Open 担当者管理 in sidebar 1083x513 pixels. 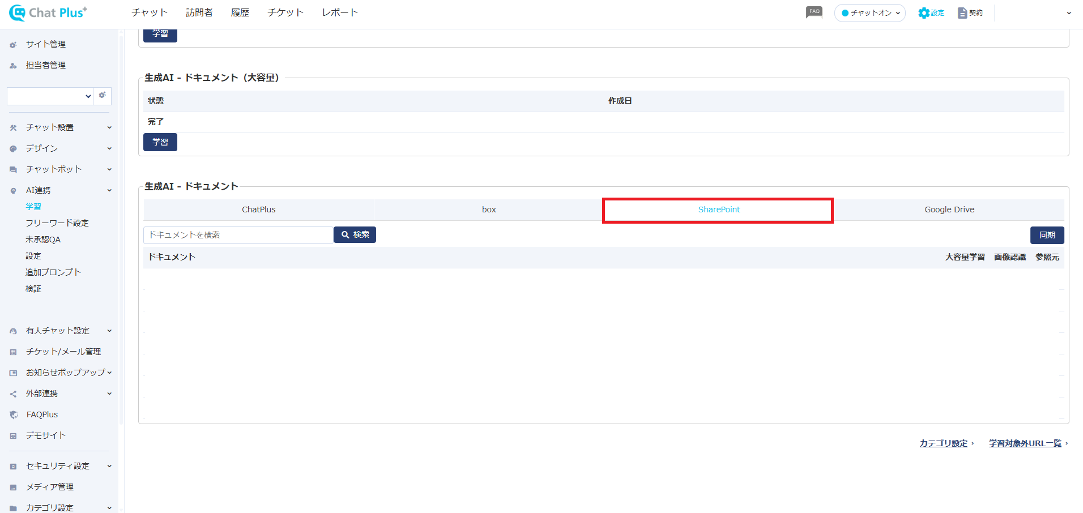(46, 65)
